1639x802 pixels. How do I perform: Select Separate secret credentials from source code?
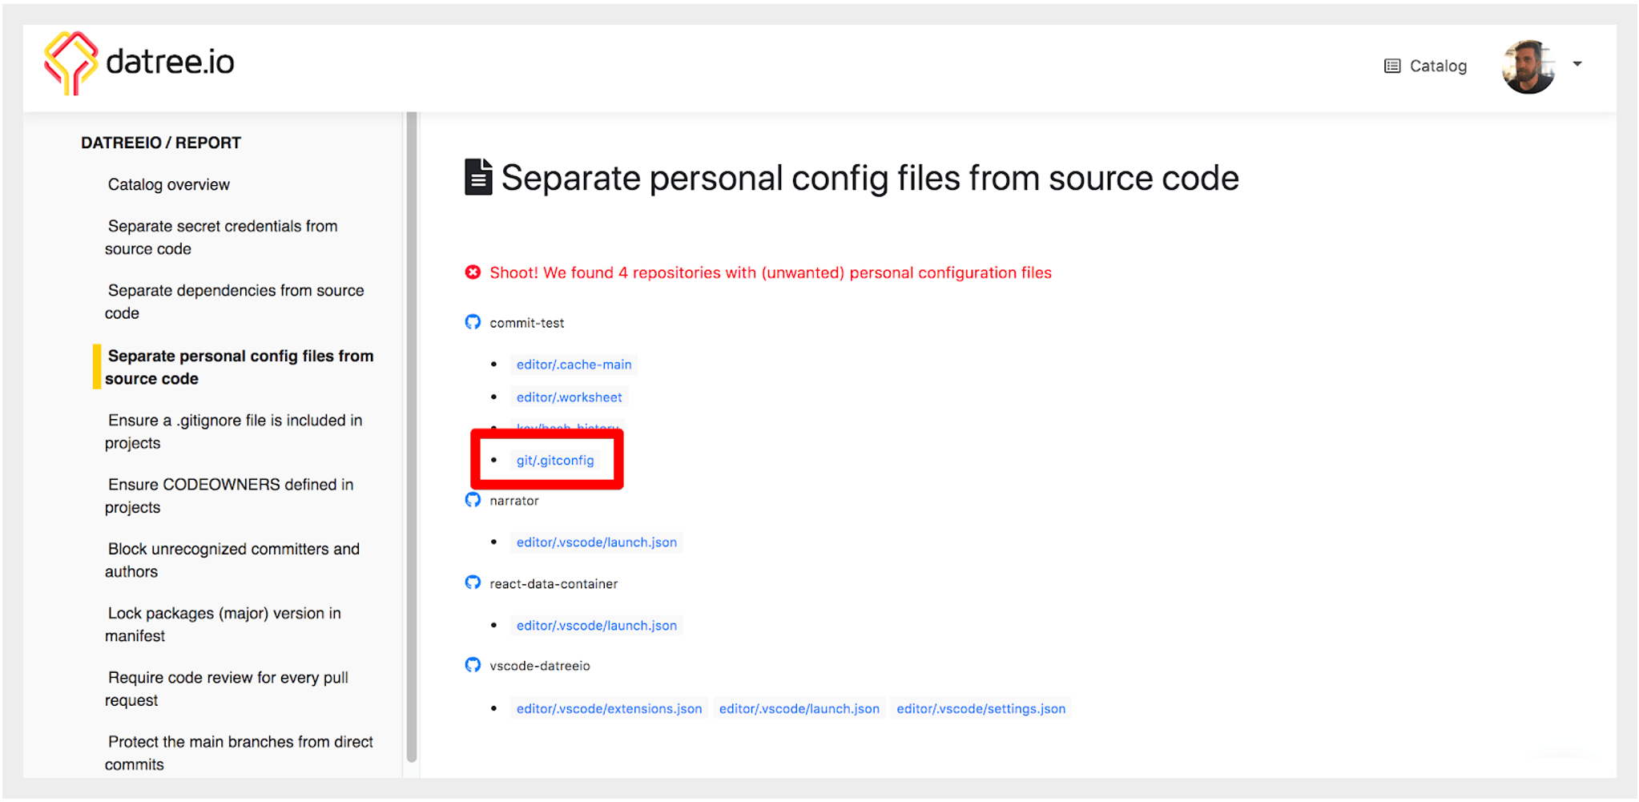click(221, 238)
